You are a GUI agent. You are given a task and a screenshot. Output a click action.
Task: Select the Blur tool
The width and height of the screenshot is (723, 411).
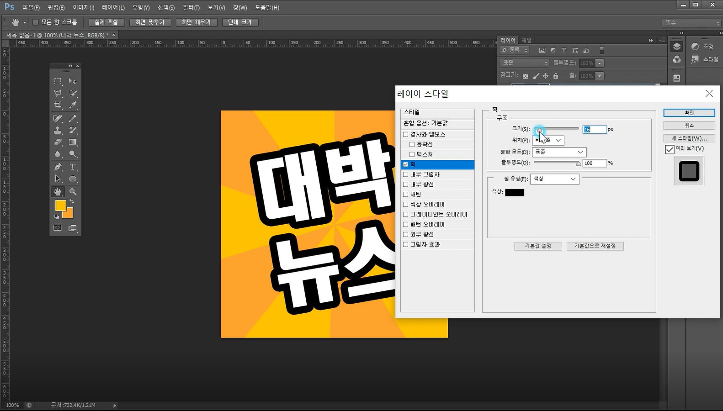tap(58, 154)
